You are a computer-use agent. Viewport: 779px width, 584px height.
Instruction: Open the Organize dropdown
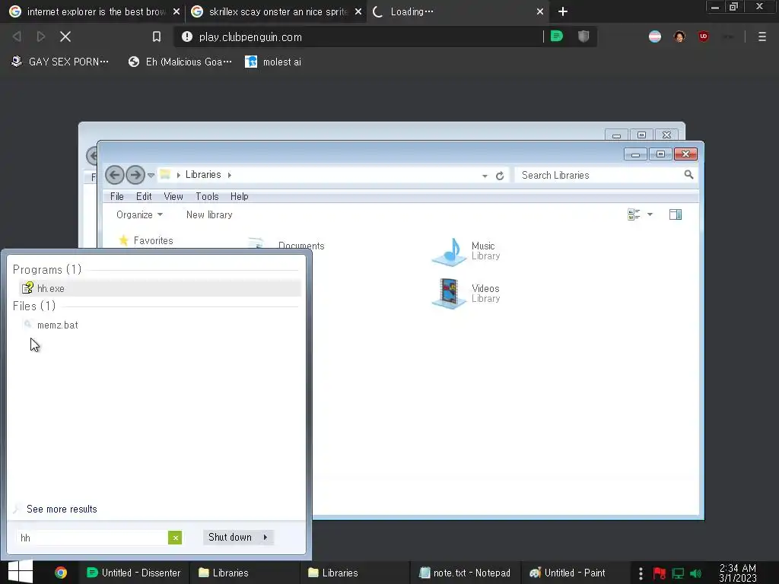(x=140, y=215)
